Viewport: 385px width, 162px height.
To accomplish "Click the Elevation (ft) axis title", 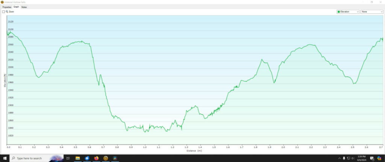I will (x=5, y=81).
